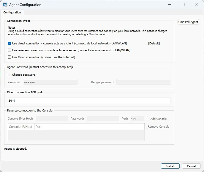Click the Agent Password field with dots
Viewport: 204px width, 172px height.
(50, 82)
